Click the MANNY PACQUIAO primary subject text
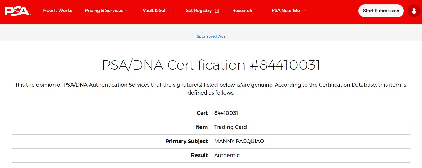422x168 pixels. click(239, 141)
